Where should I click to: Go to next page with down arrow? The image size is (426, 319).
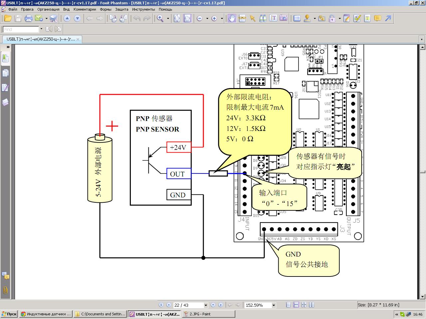coord(77,18)
